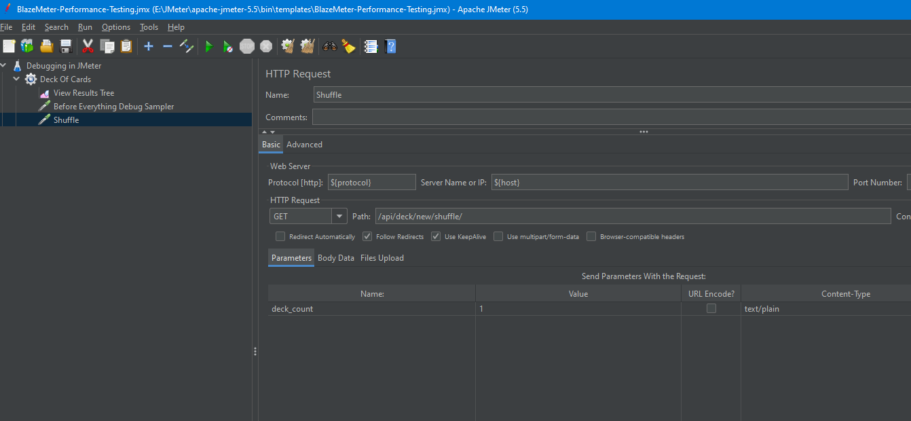The image size is (911, 421).
Task: Toggle Redirect Automatically checkbox
Action: pos(280,236)
